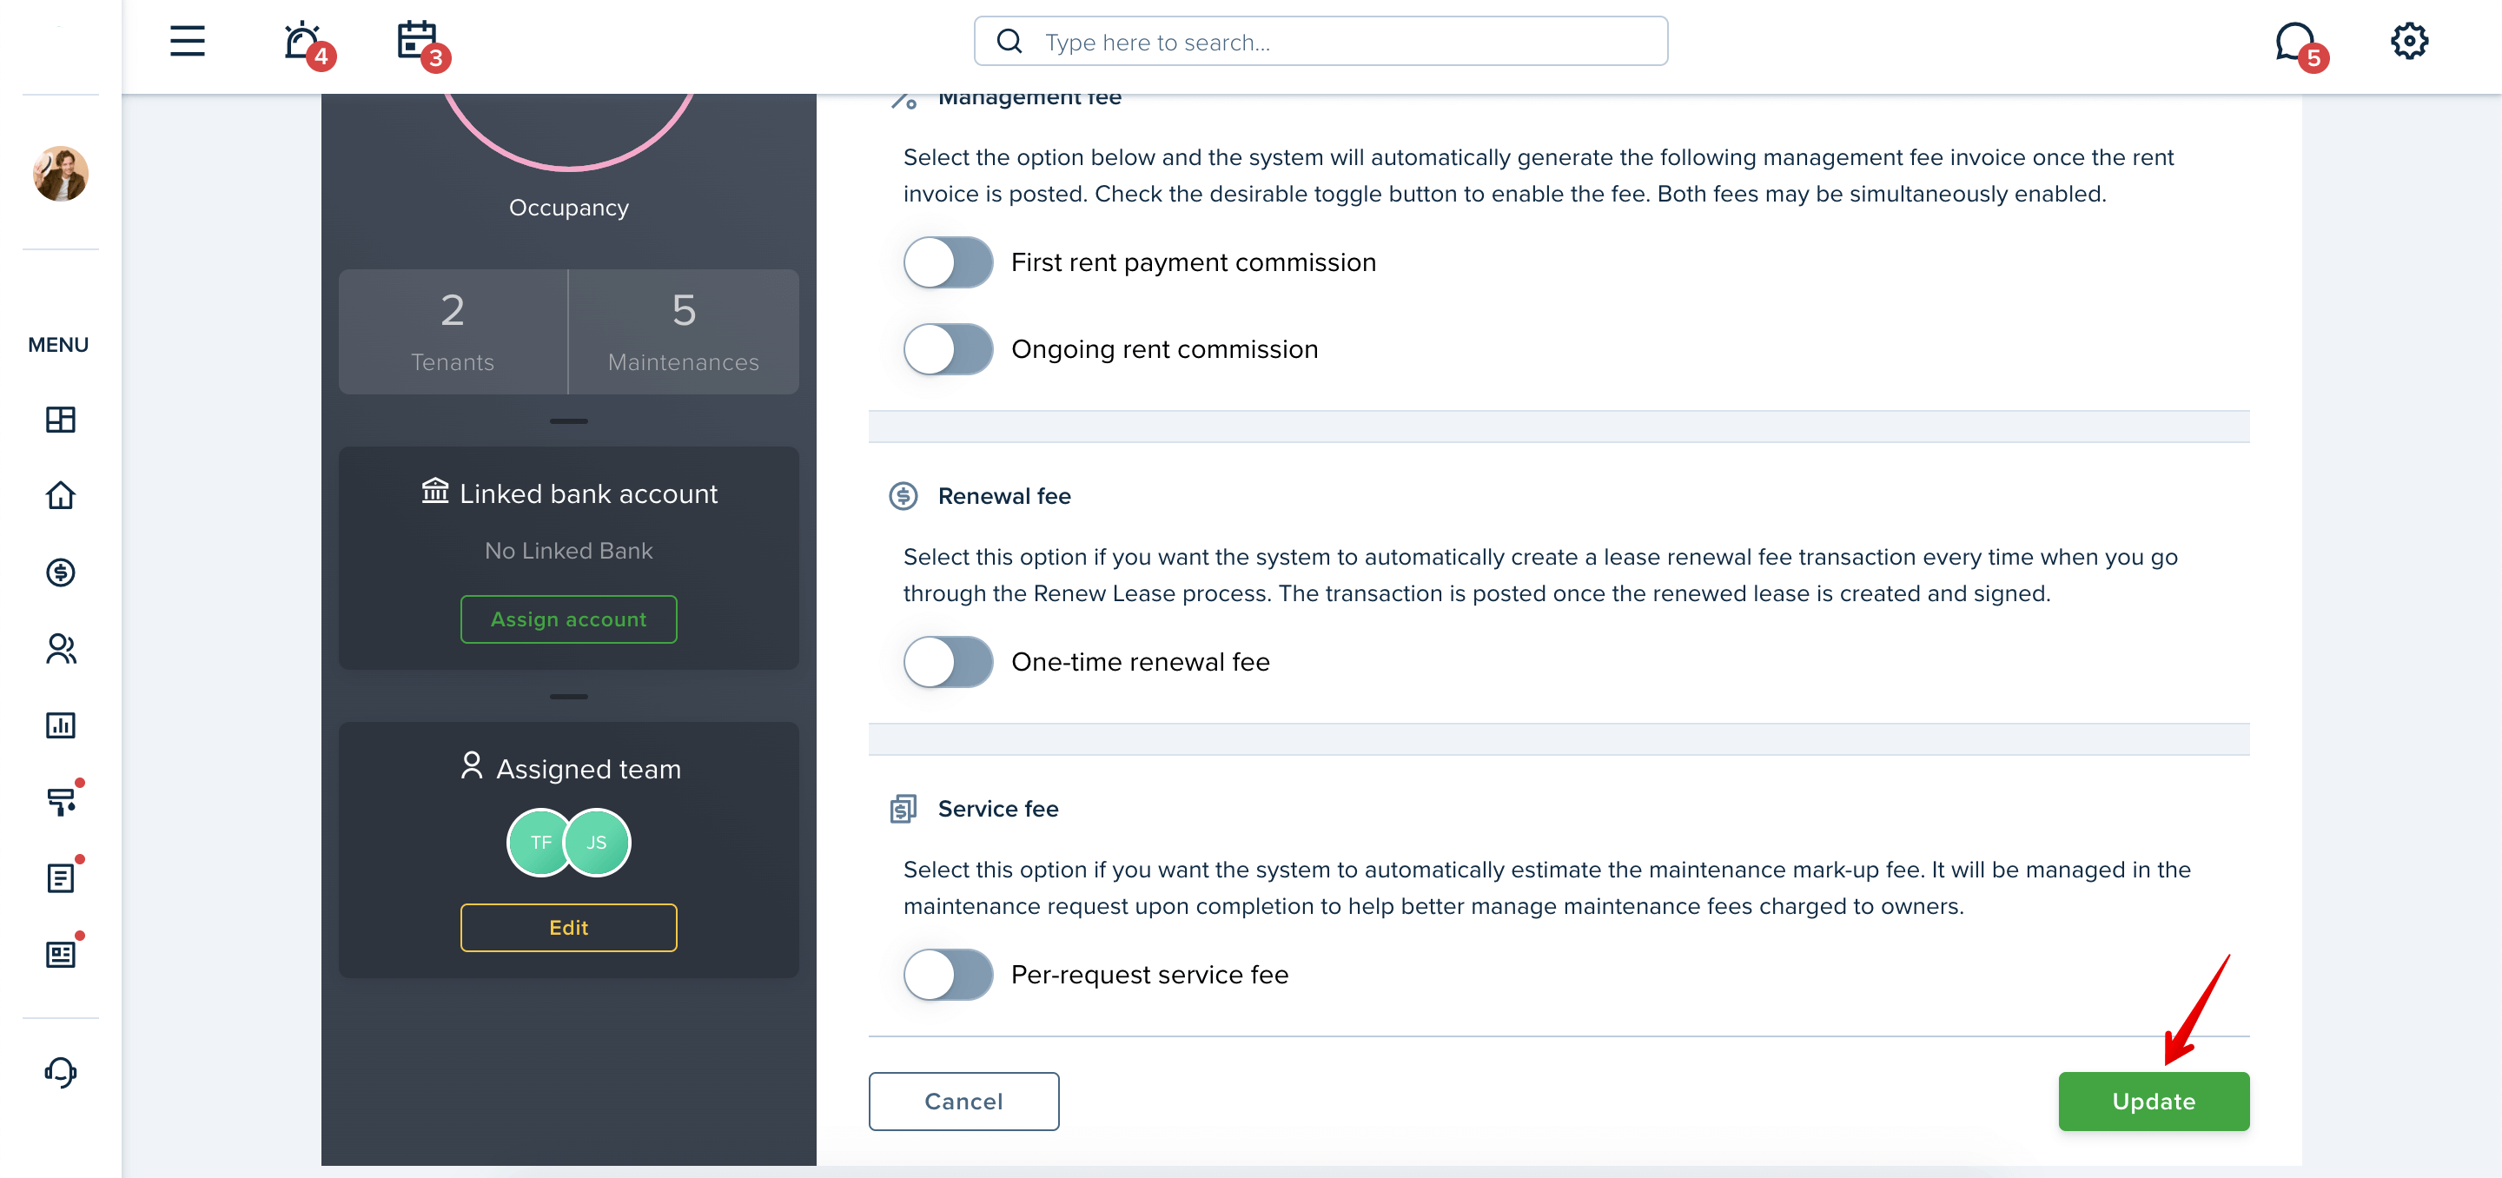The height and width of the screenshot is (1178, 2502).
Task: Open the properties home icon in sidebar
Action: (x=60, y=495)
